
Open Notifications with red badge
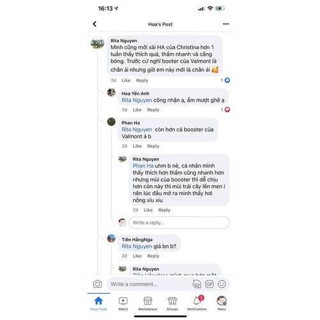[x=197, y=303]
